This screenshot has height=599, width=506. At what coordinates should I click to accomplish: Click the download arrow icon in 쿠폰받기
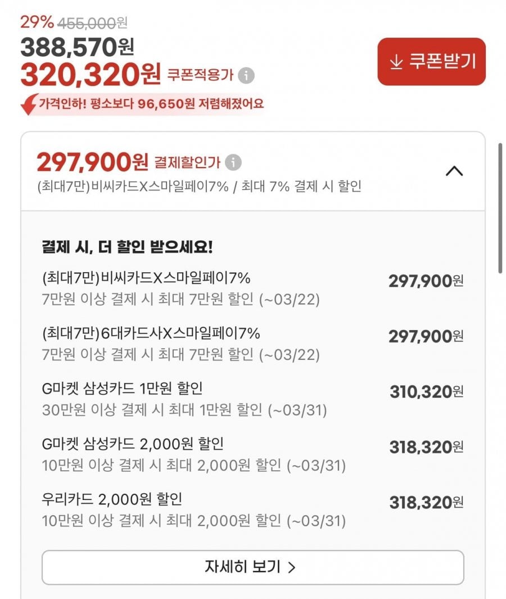396,62
